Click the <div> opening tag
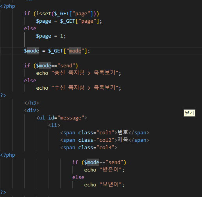 pyautogui.click(x=32, y=110)
